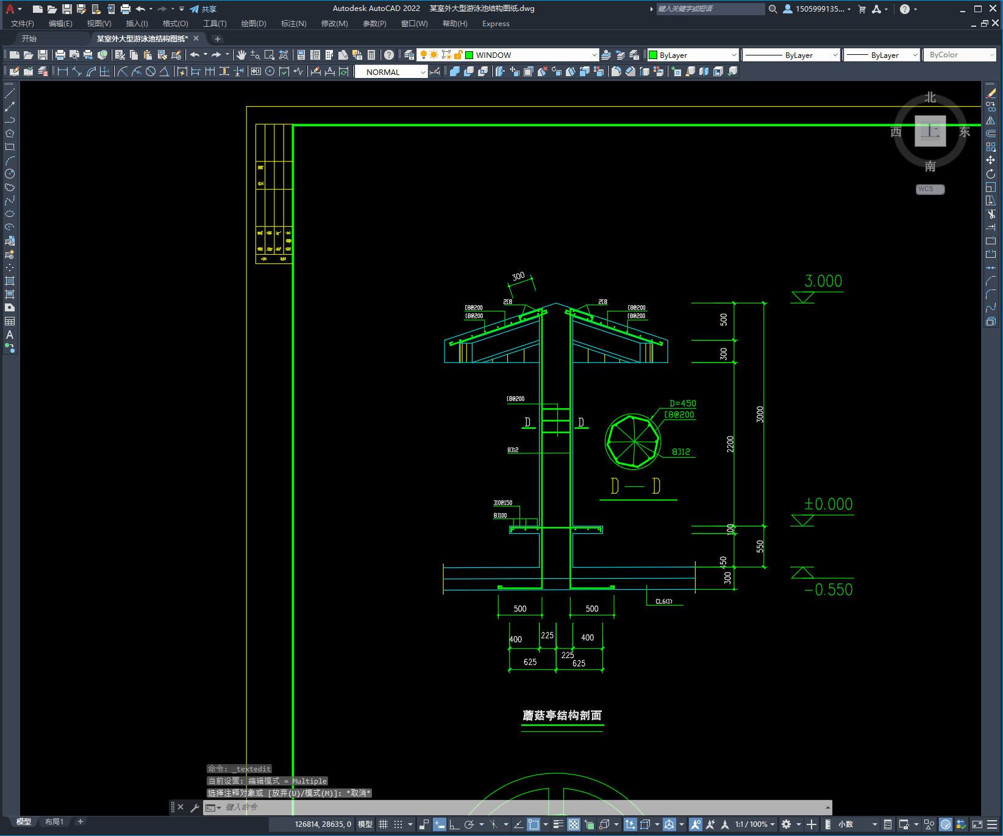Toggle transparency display in status bar
Screen dimensions: 1003x836
tap(574, 824)
